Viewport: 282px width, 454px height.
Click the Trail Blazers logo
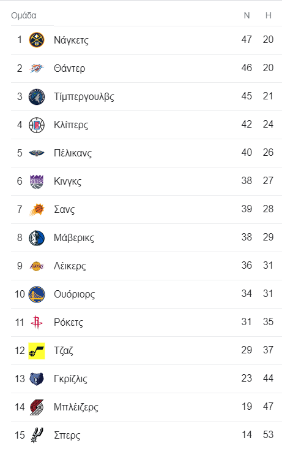click(37, 407)
